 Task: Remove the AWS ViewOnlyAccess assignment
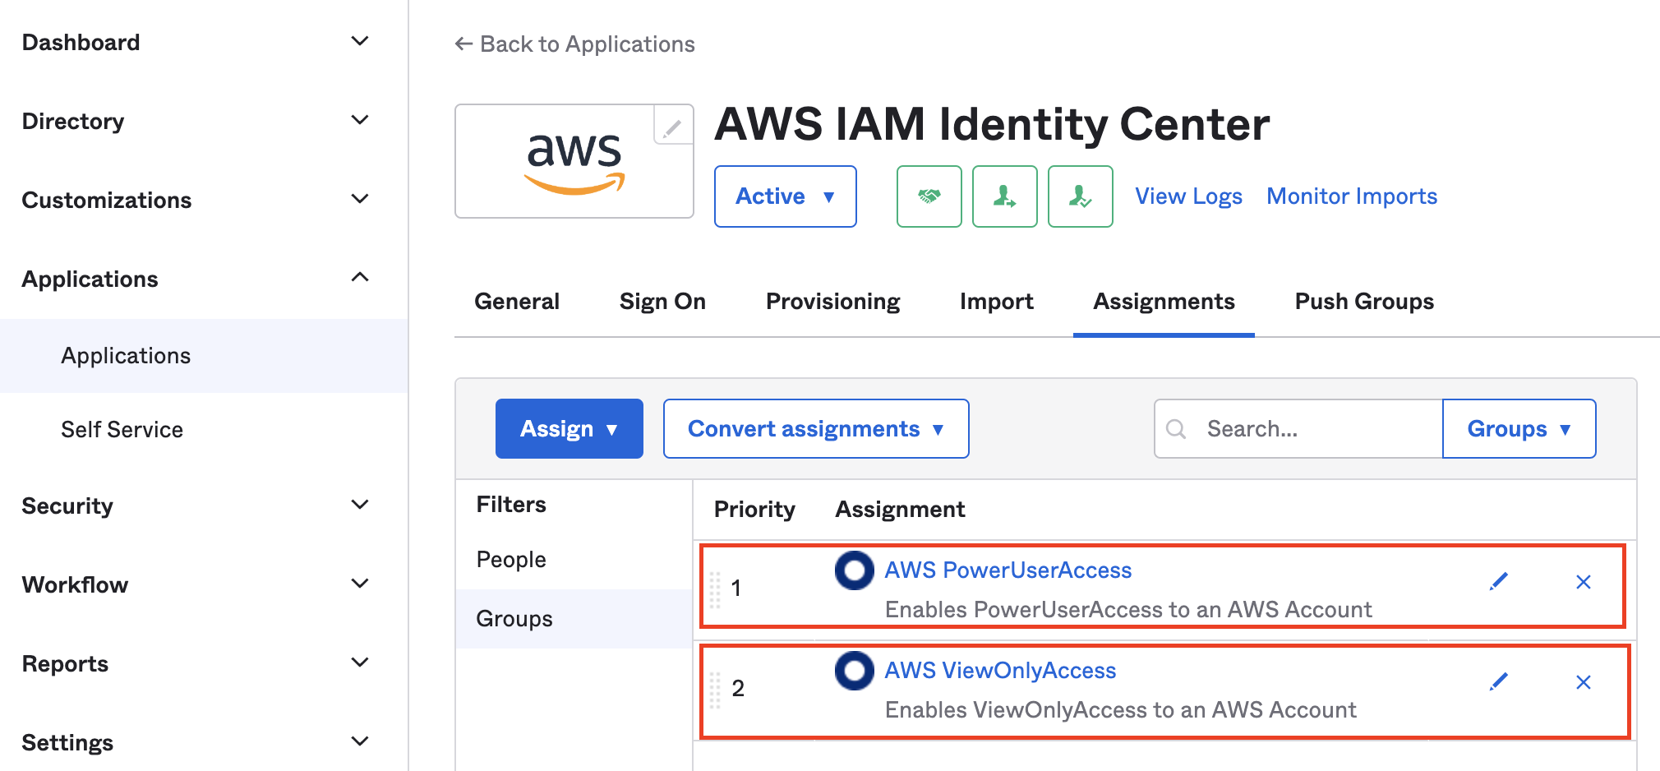1583,682
